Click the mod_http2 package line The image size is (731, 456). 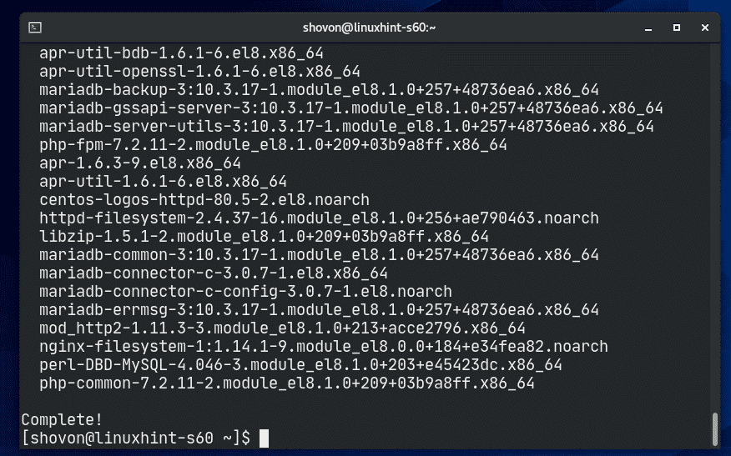pos(281,328)
